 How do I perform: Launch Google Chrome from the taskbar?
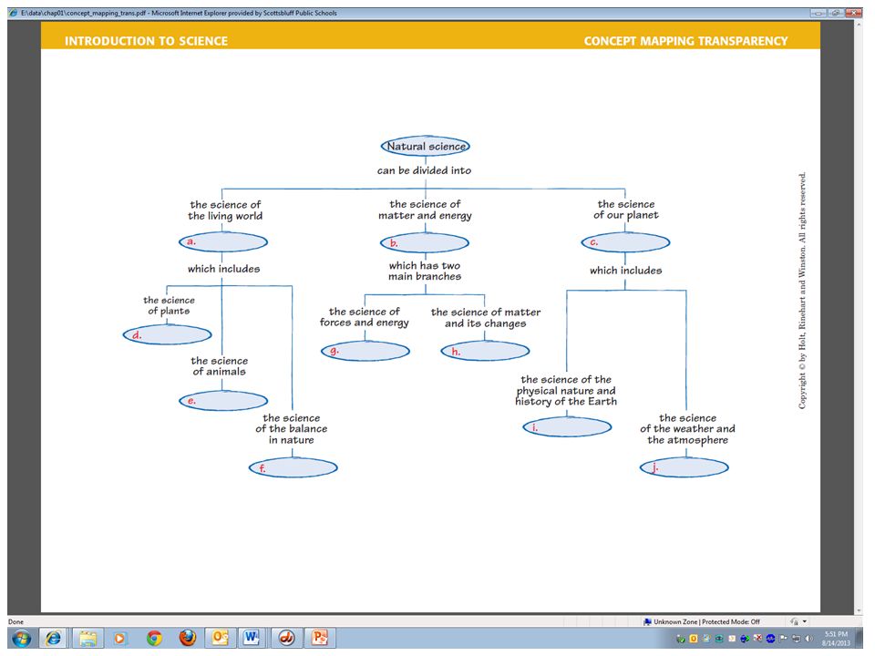(155, 638)
